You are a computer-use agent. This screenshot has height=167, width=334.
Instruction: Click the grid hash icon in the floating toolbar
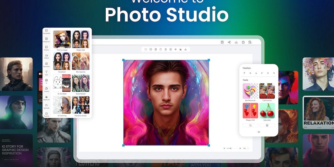[175, 49]
